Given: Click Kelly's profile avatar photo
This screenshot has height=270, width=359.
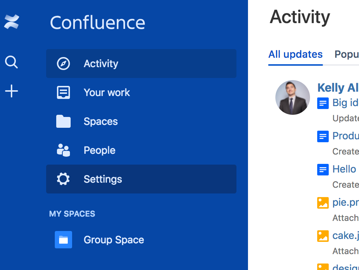Looking at the screenshot, I should tap(293, 97).
